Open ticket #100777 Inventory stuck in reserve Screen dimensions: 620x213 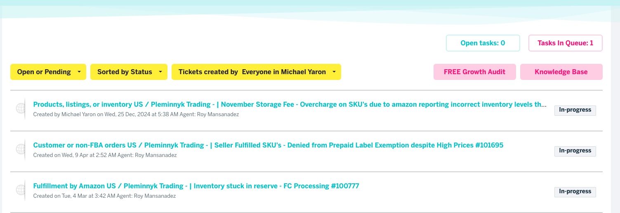pyautogui.click(x=196, y=186)
